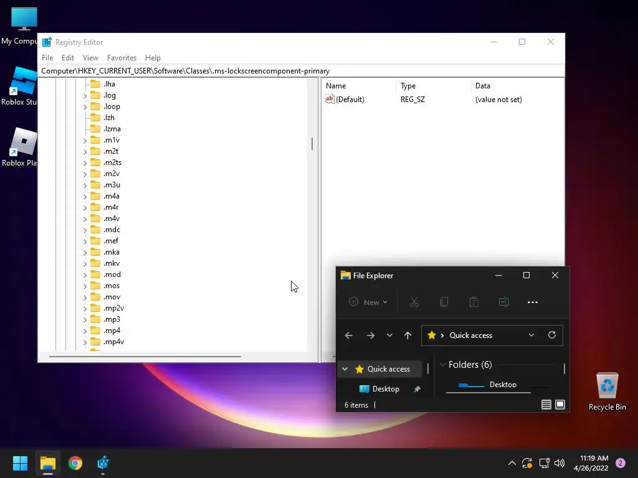
Task: Click the File Explorer taskbar icon
Action: tap(47, 463)
